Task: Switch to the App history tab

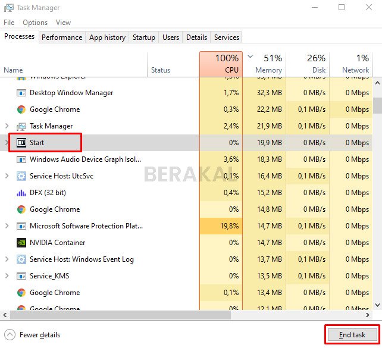Action: click(107, 37)
